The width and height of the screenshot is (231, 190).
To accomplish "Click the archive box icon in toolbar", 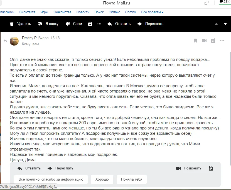I will [x=90, y=24].
